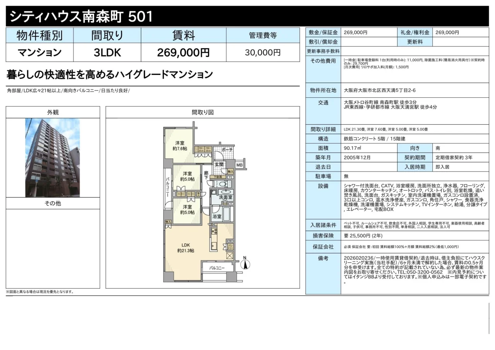Click "鉄筋コンクリート 5階 / 15階建"
This screenshot has width=495, height=350.
point(374,139)
